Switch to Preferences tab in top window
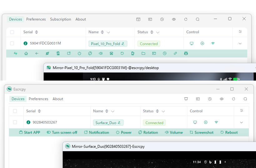 36,19
